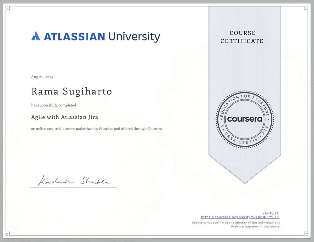Click the 'Verify at:' label
The image size is (314, 242).
click(x=271, y=214)
